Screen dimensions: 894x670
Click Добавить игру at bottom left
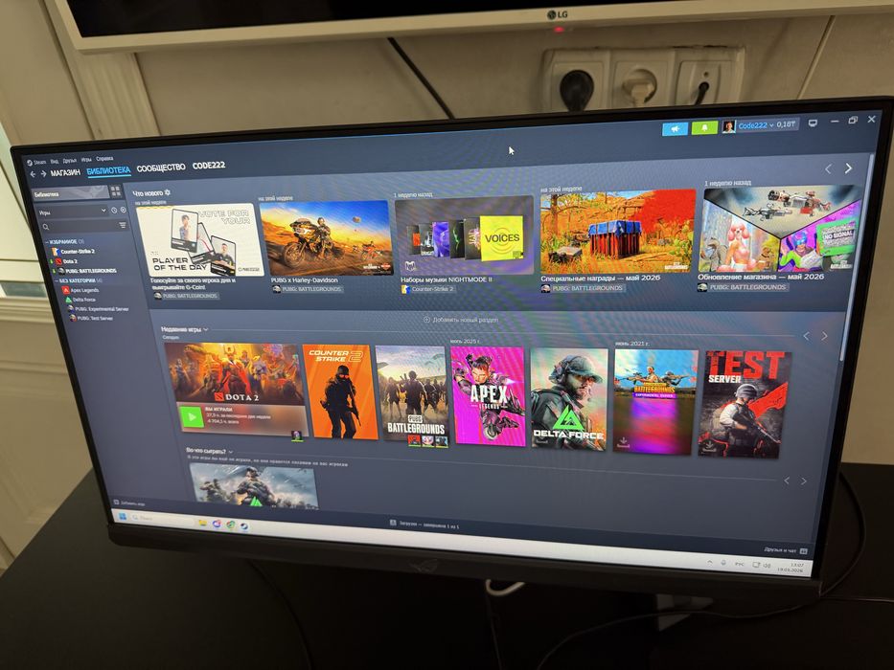[130, 503]
